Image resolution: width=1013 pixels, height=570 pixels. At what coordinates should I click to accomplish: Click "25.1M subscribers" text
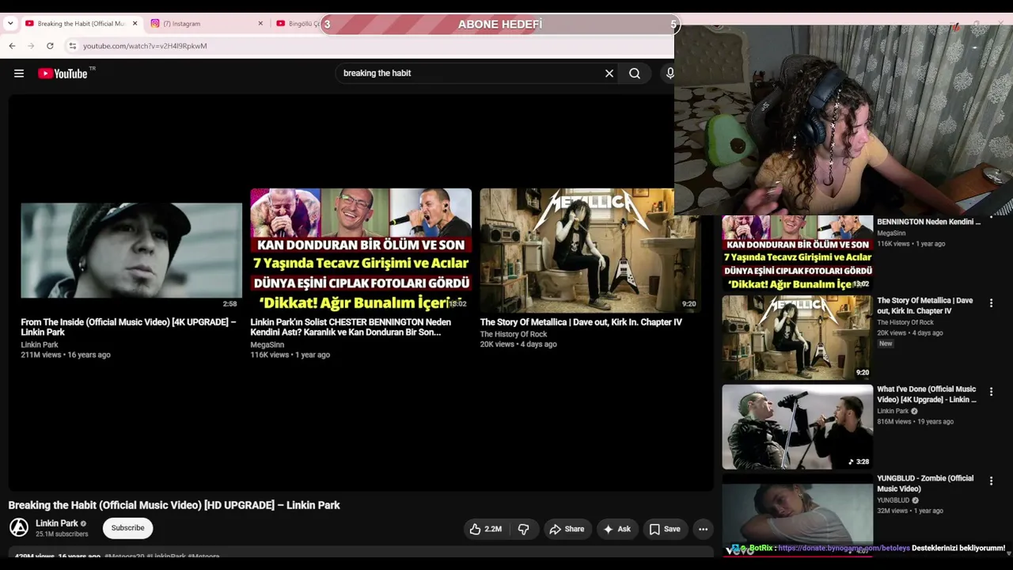pos(62,534)
